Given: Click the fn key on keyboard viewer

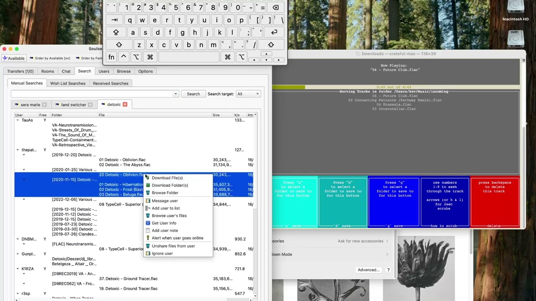Looking at the screenshot, I should pos(111,57).
